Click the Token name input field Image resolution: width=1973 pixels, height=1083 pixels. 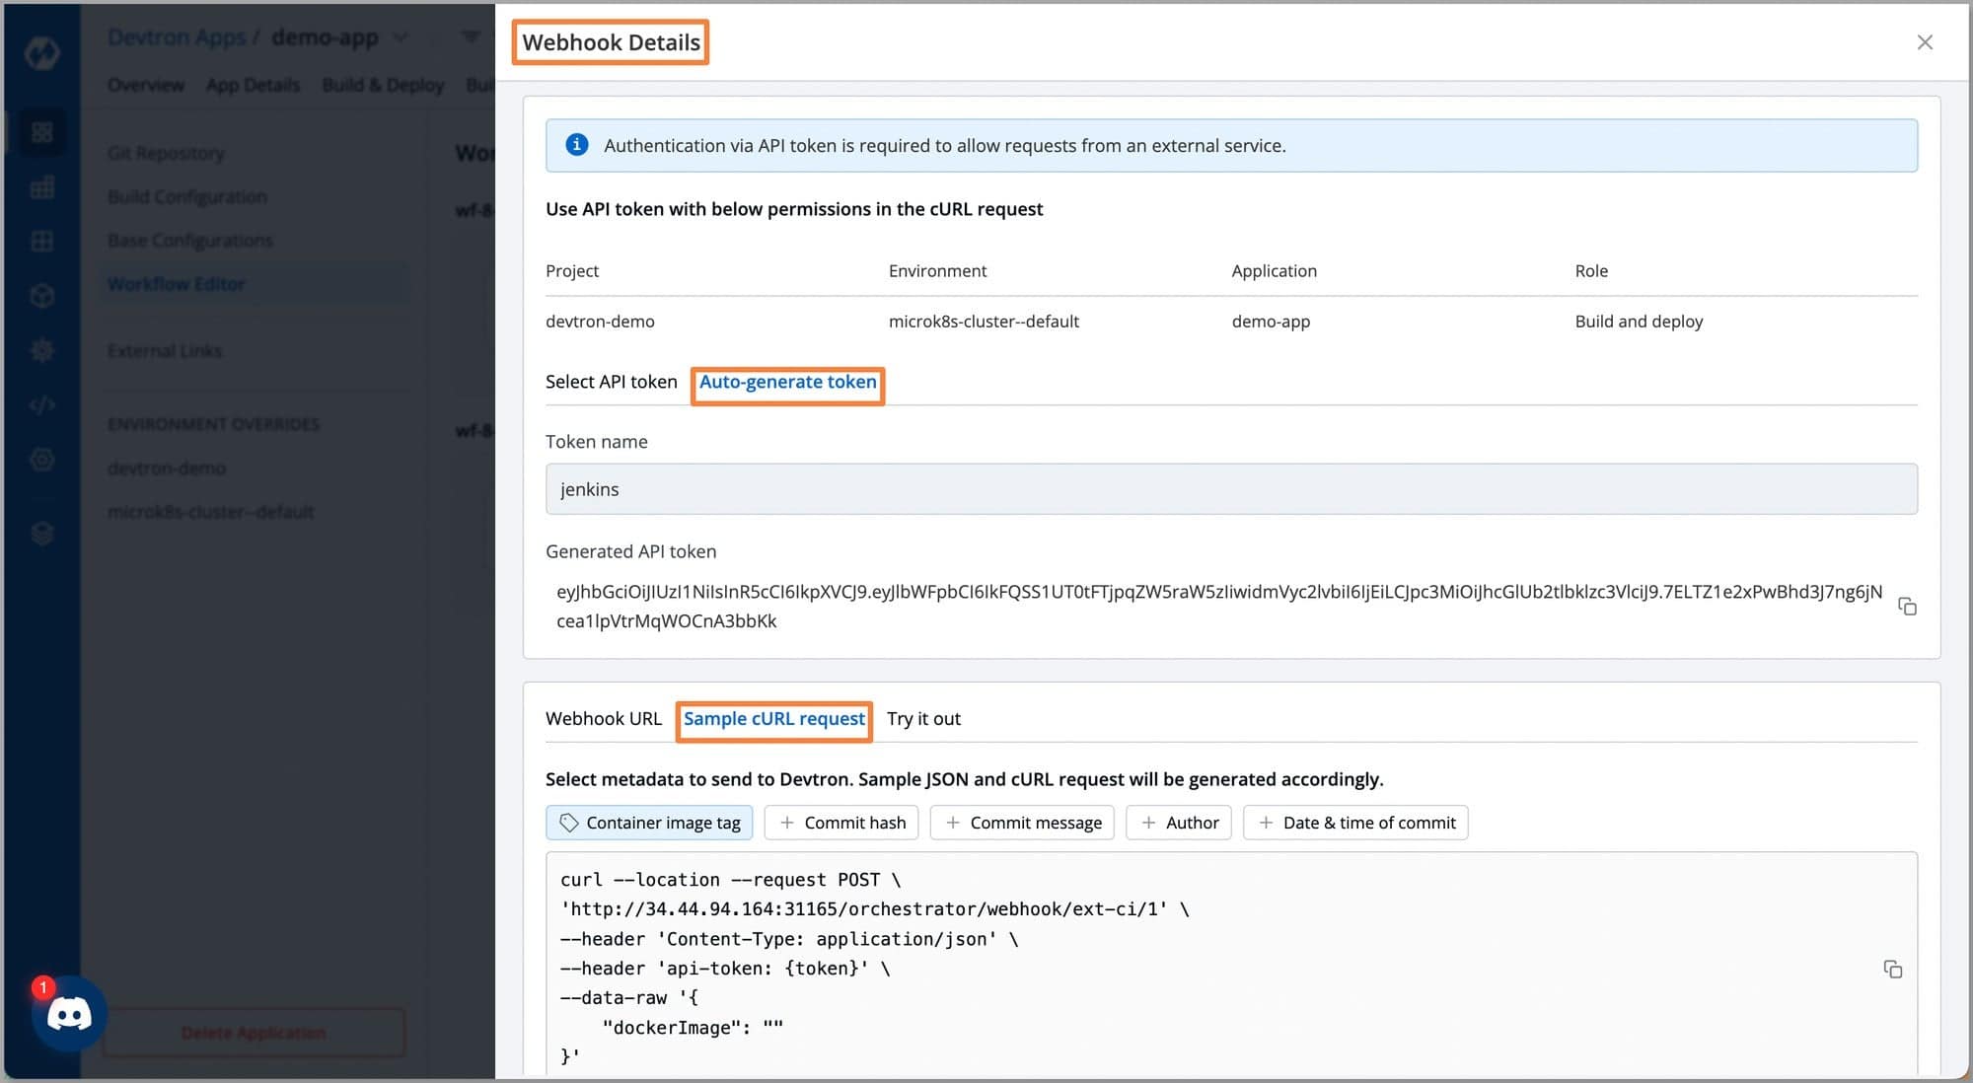pos(1230,488)
